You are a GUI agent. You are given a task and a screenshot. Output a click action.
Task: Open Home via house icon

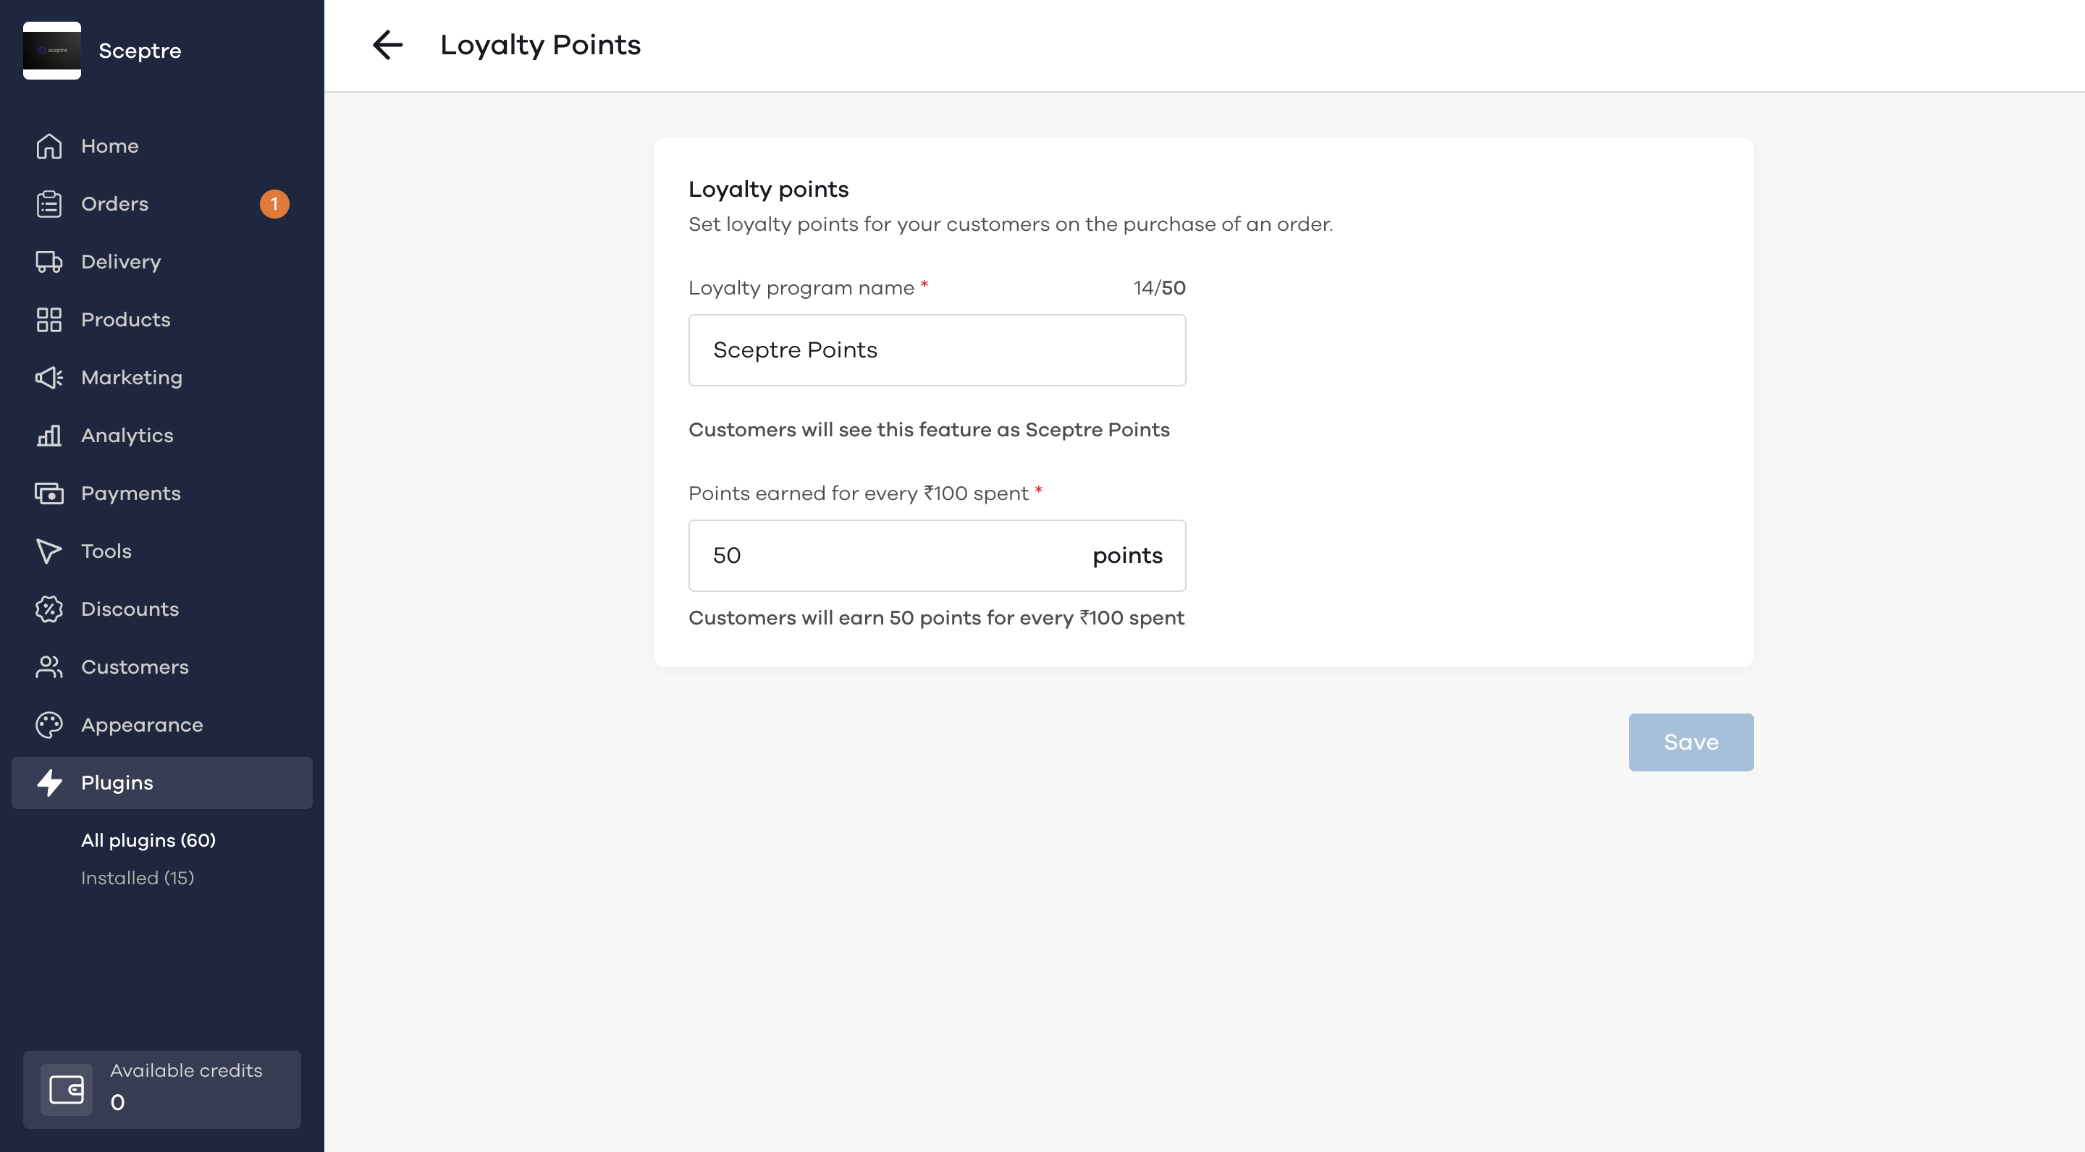pos(49,146)
